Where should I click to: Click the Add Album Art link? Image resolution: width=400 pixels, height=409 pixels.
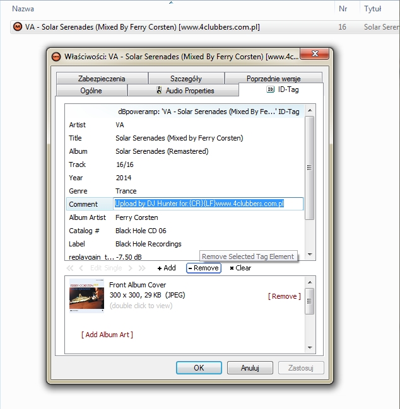pos(107,335)
